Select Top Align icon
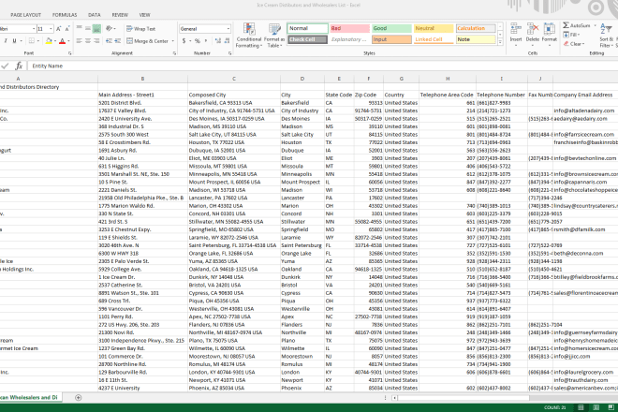Viewport: 618px width, 412px height. [80, 28]
